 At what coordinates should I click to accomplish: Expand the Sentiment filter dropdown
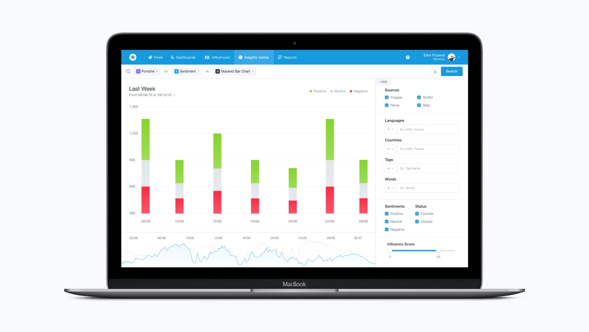coord(198,71)
